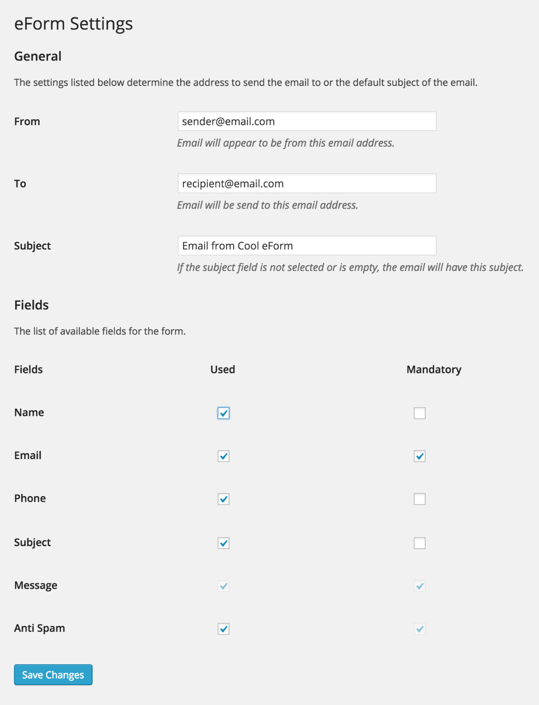Click the Save Changes button
The width and height of the screenshot is (539, 705).
click(x=53, y=675)
